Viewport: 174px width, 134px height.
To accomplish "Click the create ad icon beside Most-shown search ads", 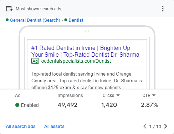I will [x=9, y=9].
